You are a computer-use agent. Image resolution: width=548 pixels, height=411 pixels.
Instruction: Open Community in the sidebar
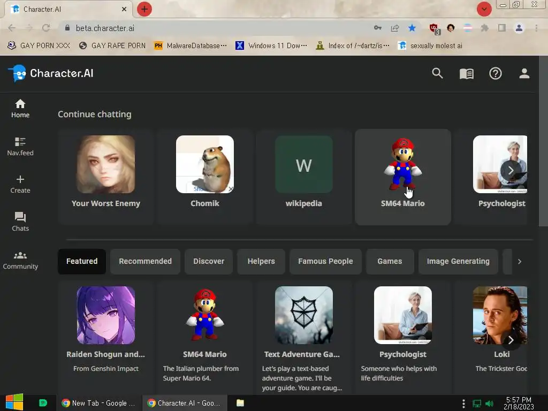(20, 261)
